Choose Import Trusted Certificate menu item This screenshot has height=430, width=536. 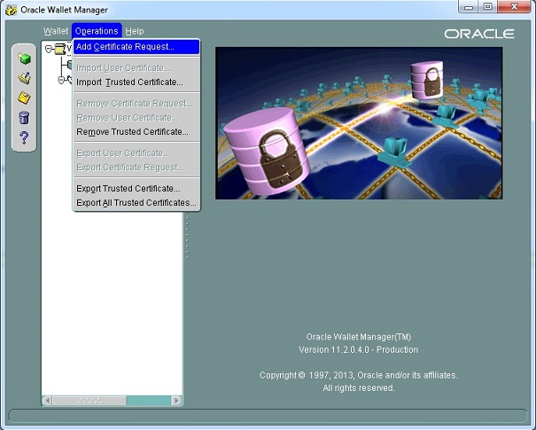(136, 82)
